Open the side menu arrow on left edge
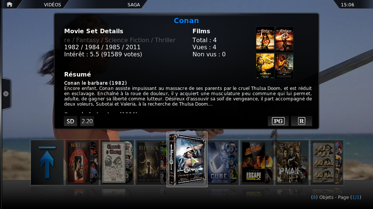This screenshot has height=209, width=373. 6,94
